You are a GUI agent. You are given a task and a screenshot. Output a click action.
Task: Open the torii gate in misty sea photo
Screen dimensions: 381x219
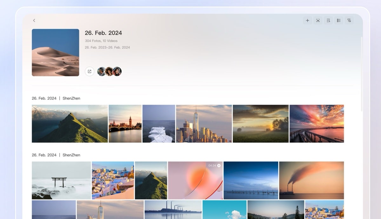click(x=61, y=180)
